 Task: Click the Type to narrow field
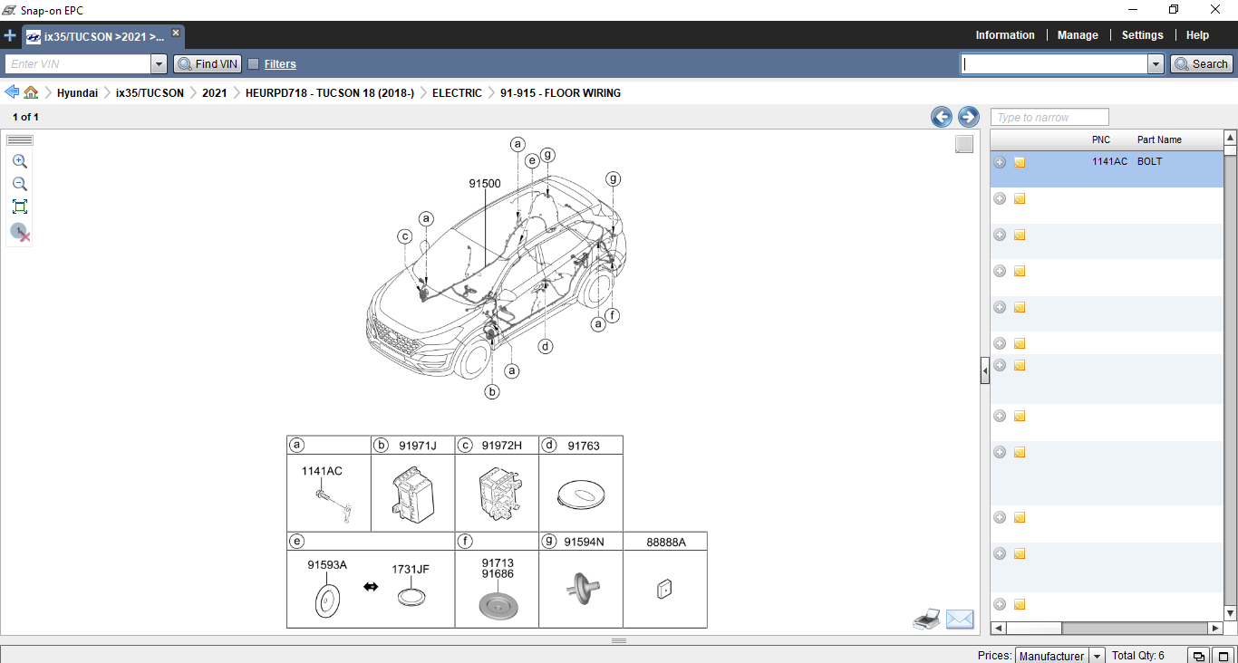click(x=1049, y=117)
